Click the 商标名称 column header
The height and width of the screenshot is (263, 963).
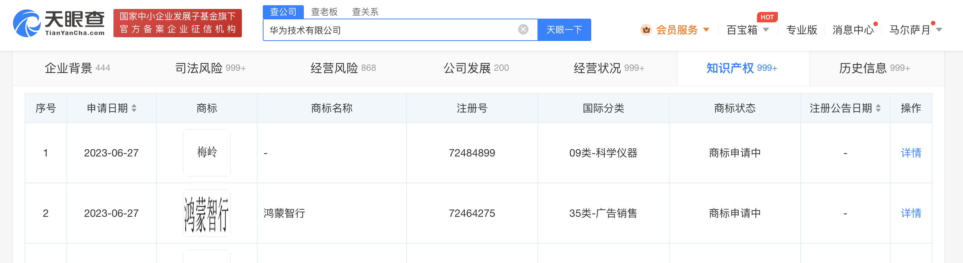click(x=331, y=108)
